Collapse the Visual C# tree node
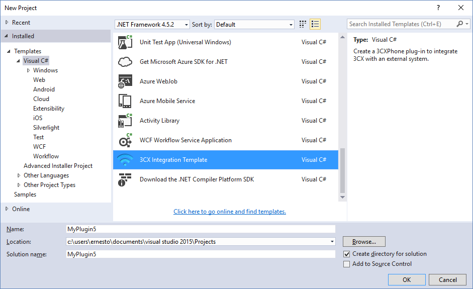This screenshot has width=473, height=289. coord(19,61)
